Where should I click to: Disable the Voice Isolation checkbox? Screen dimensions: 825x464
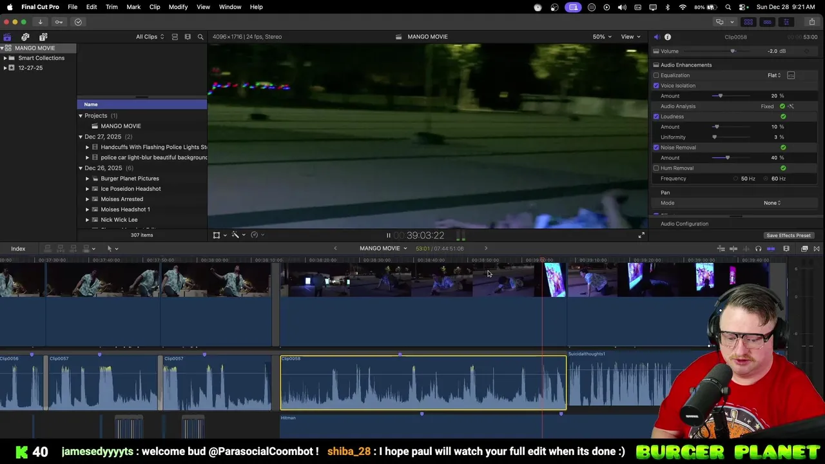coord(656,86)
